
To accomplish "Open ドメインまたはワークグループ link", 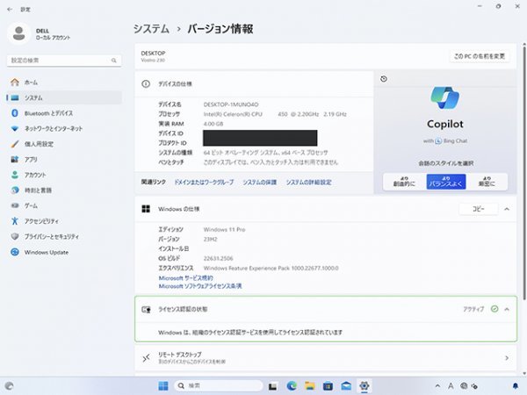I will 204,182.
